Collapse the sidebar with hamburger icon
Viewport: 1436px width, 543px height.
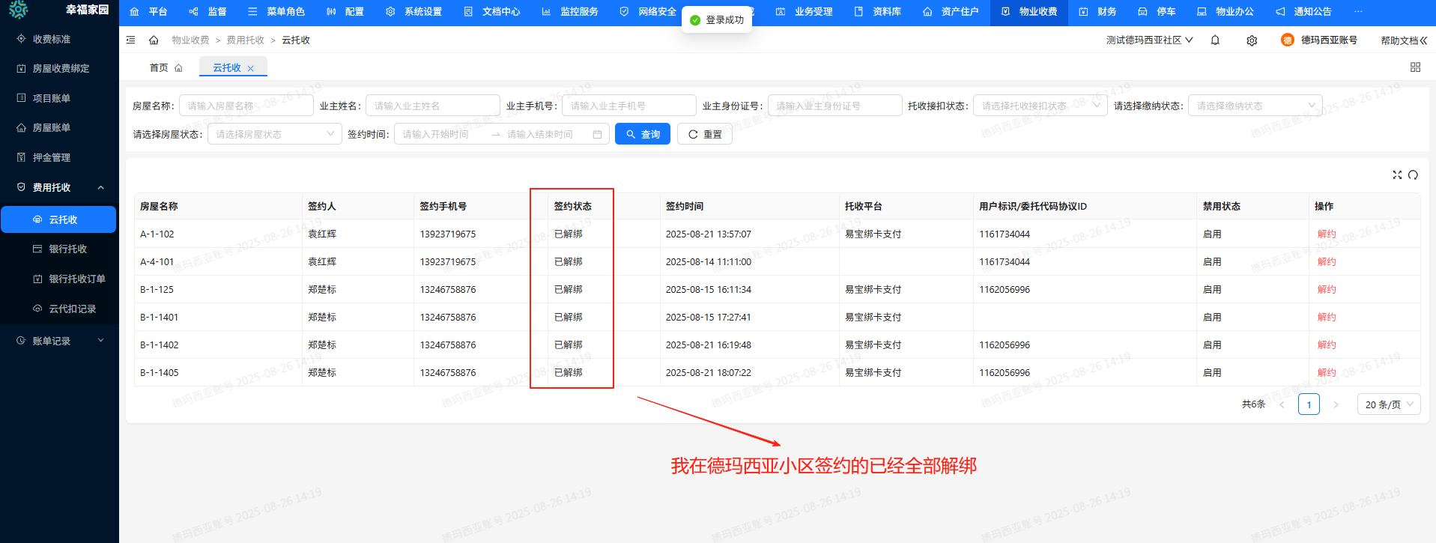coord(131,40)
